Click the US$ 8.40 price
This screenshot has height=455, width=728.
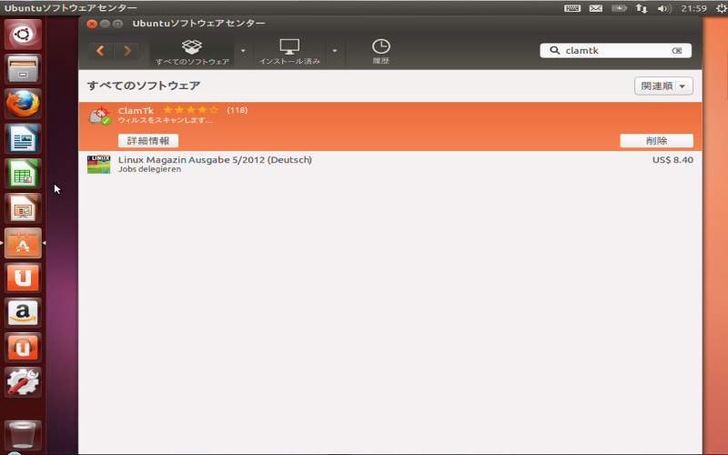tap(672, 160)
